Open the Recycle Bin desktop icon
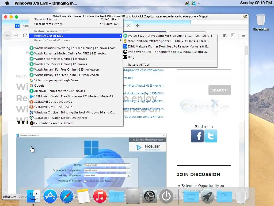 [x=261, y=22]
